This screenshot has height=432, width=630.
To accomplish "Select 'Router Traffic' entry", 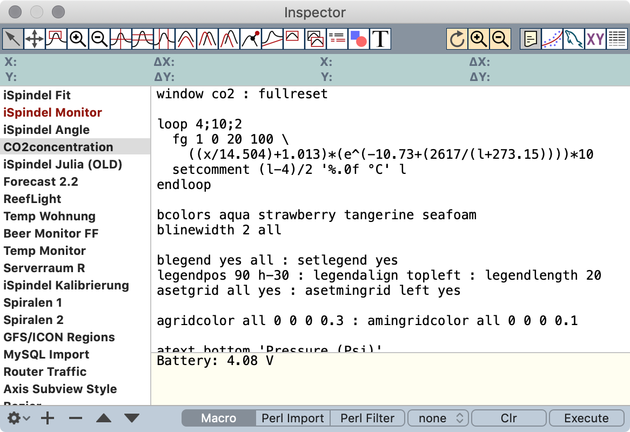I will pos(75,372).
